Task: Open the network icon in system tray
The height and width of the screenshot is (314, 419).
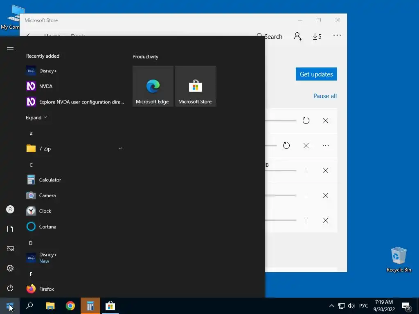Action: pos(342,306)
